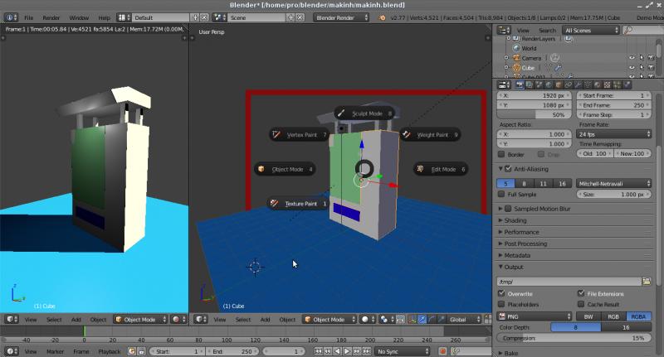Click the Compression slider
This screenshot has width=664, height=357.
pyautogui.click(x=574, y=338)
